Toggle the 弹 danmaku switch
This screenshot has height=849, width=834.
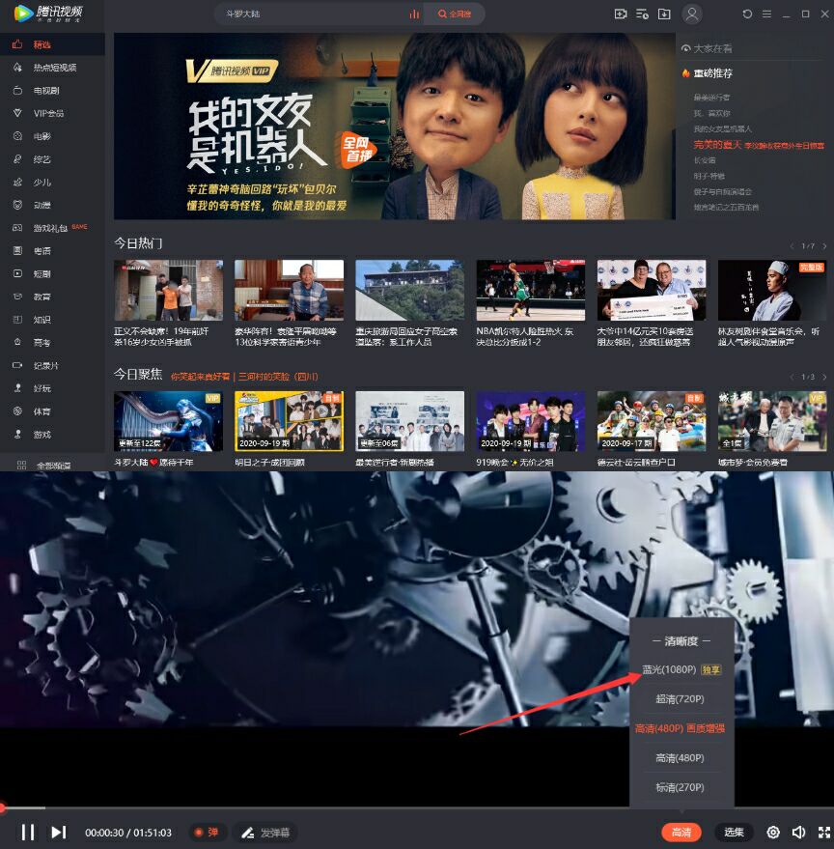tap(207, 832)
